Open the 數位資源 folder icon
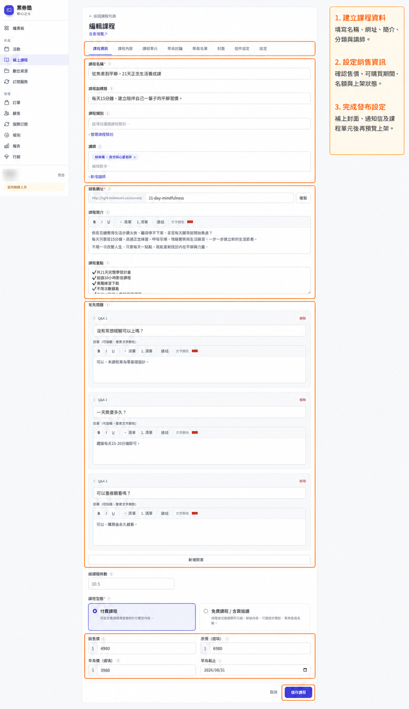Screen dimensions: 409x709 (x=6, y=71)
